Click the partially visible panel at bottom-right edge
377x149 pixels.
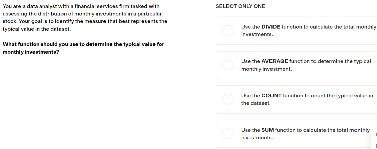(x=374, y=139)
